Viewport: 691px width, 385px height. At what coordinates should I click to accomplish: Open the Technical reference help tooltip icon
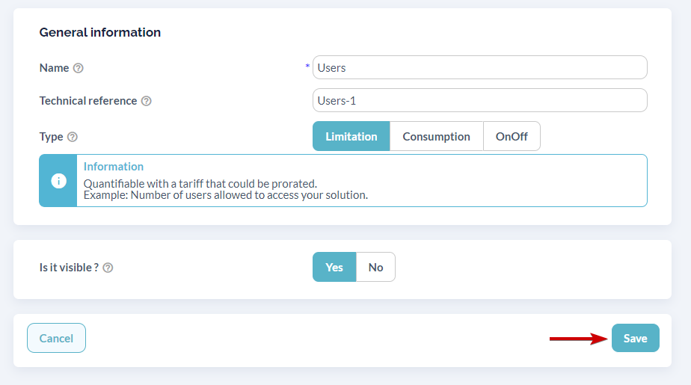tap(147, 102)
